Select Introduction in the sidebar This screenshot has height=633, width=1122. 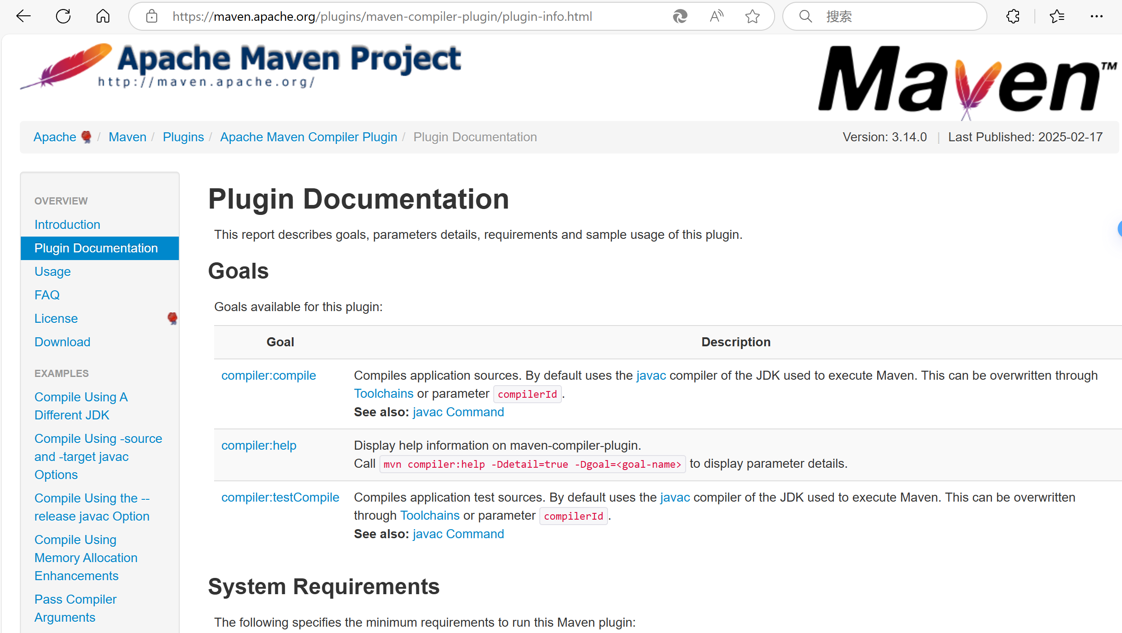(x=67, y=224)
